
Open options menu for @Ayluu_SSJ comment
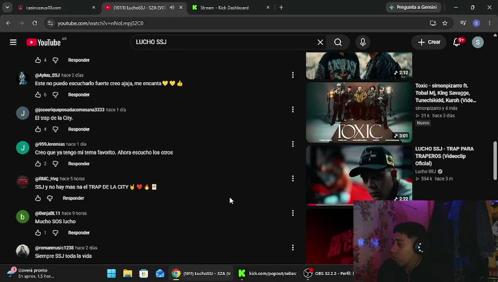point(293,75)
